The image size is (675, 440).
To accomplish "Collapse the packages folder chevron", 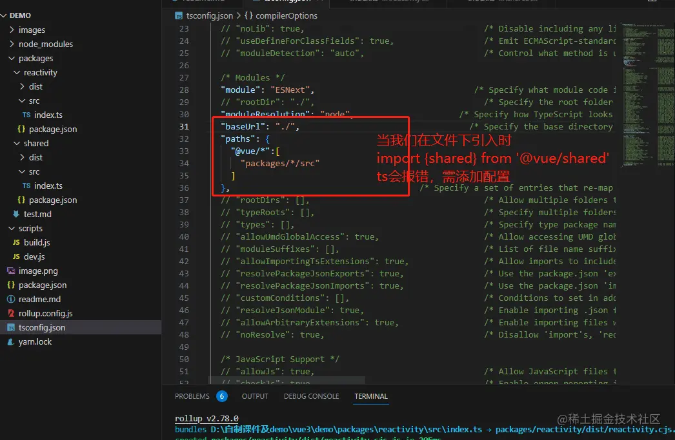I will (x=12, y=58).
